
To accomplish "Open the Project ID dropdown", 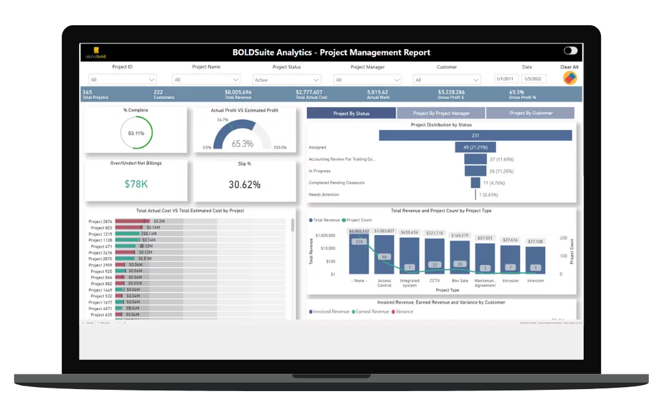I will (x=122, y=80).
